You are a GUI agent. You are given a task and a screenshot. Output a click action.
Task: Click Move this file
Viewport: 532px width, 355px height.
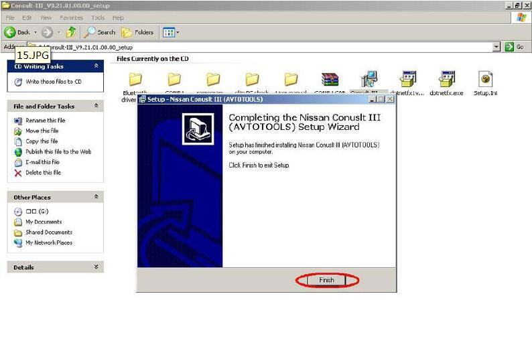[x=42, y=131]
